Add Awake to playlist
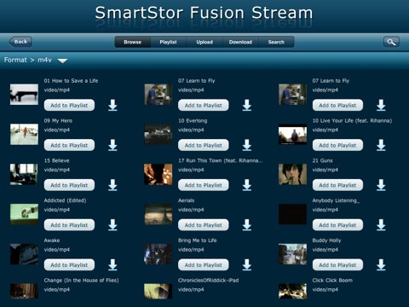The width and height of the screenshot is (409, 307). 69,265
